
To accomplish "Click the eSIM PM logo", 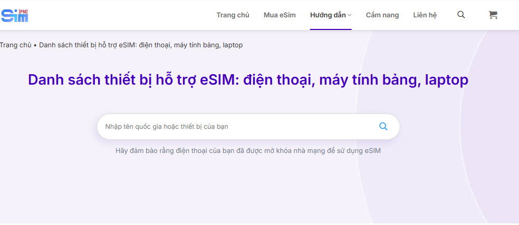I will pos(14,15).
